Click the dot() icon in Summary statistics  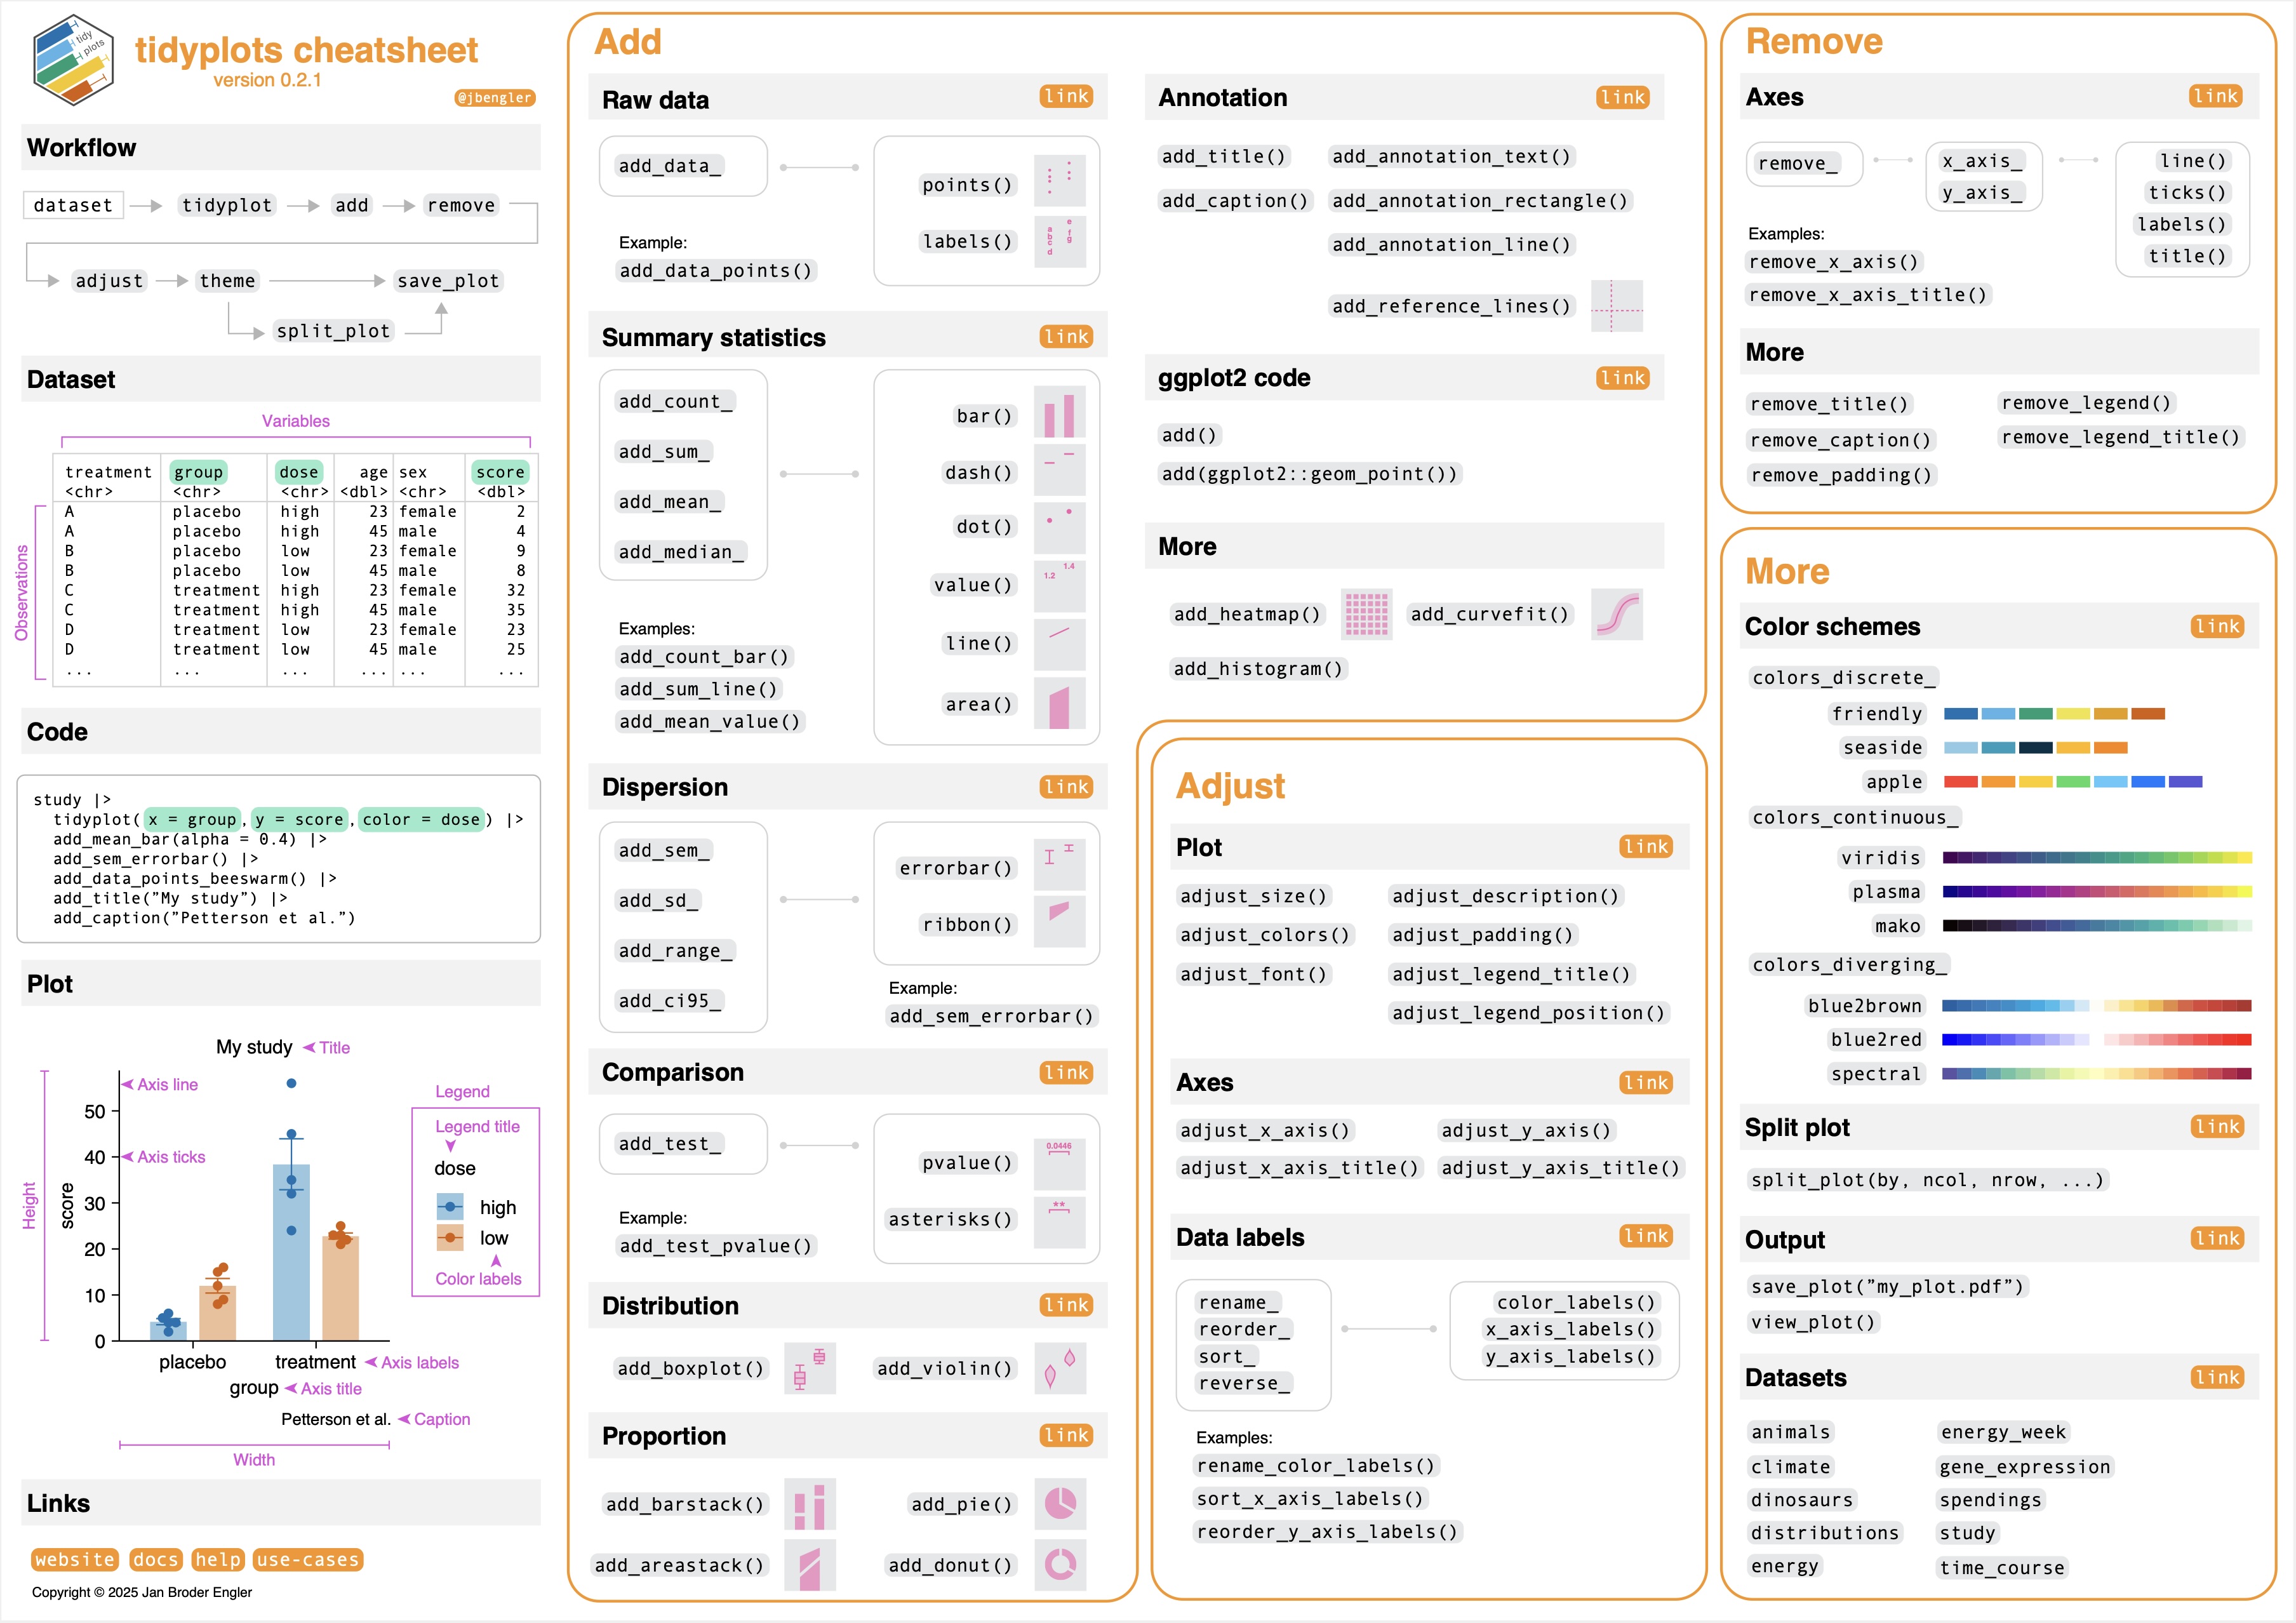(x=1059, y=527)
